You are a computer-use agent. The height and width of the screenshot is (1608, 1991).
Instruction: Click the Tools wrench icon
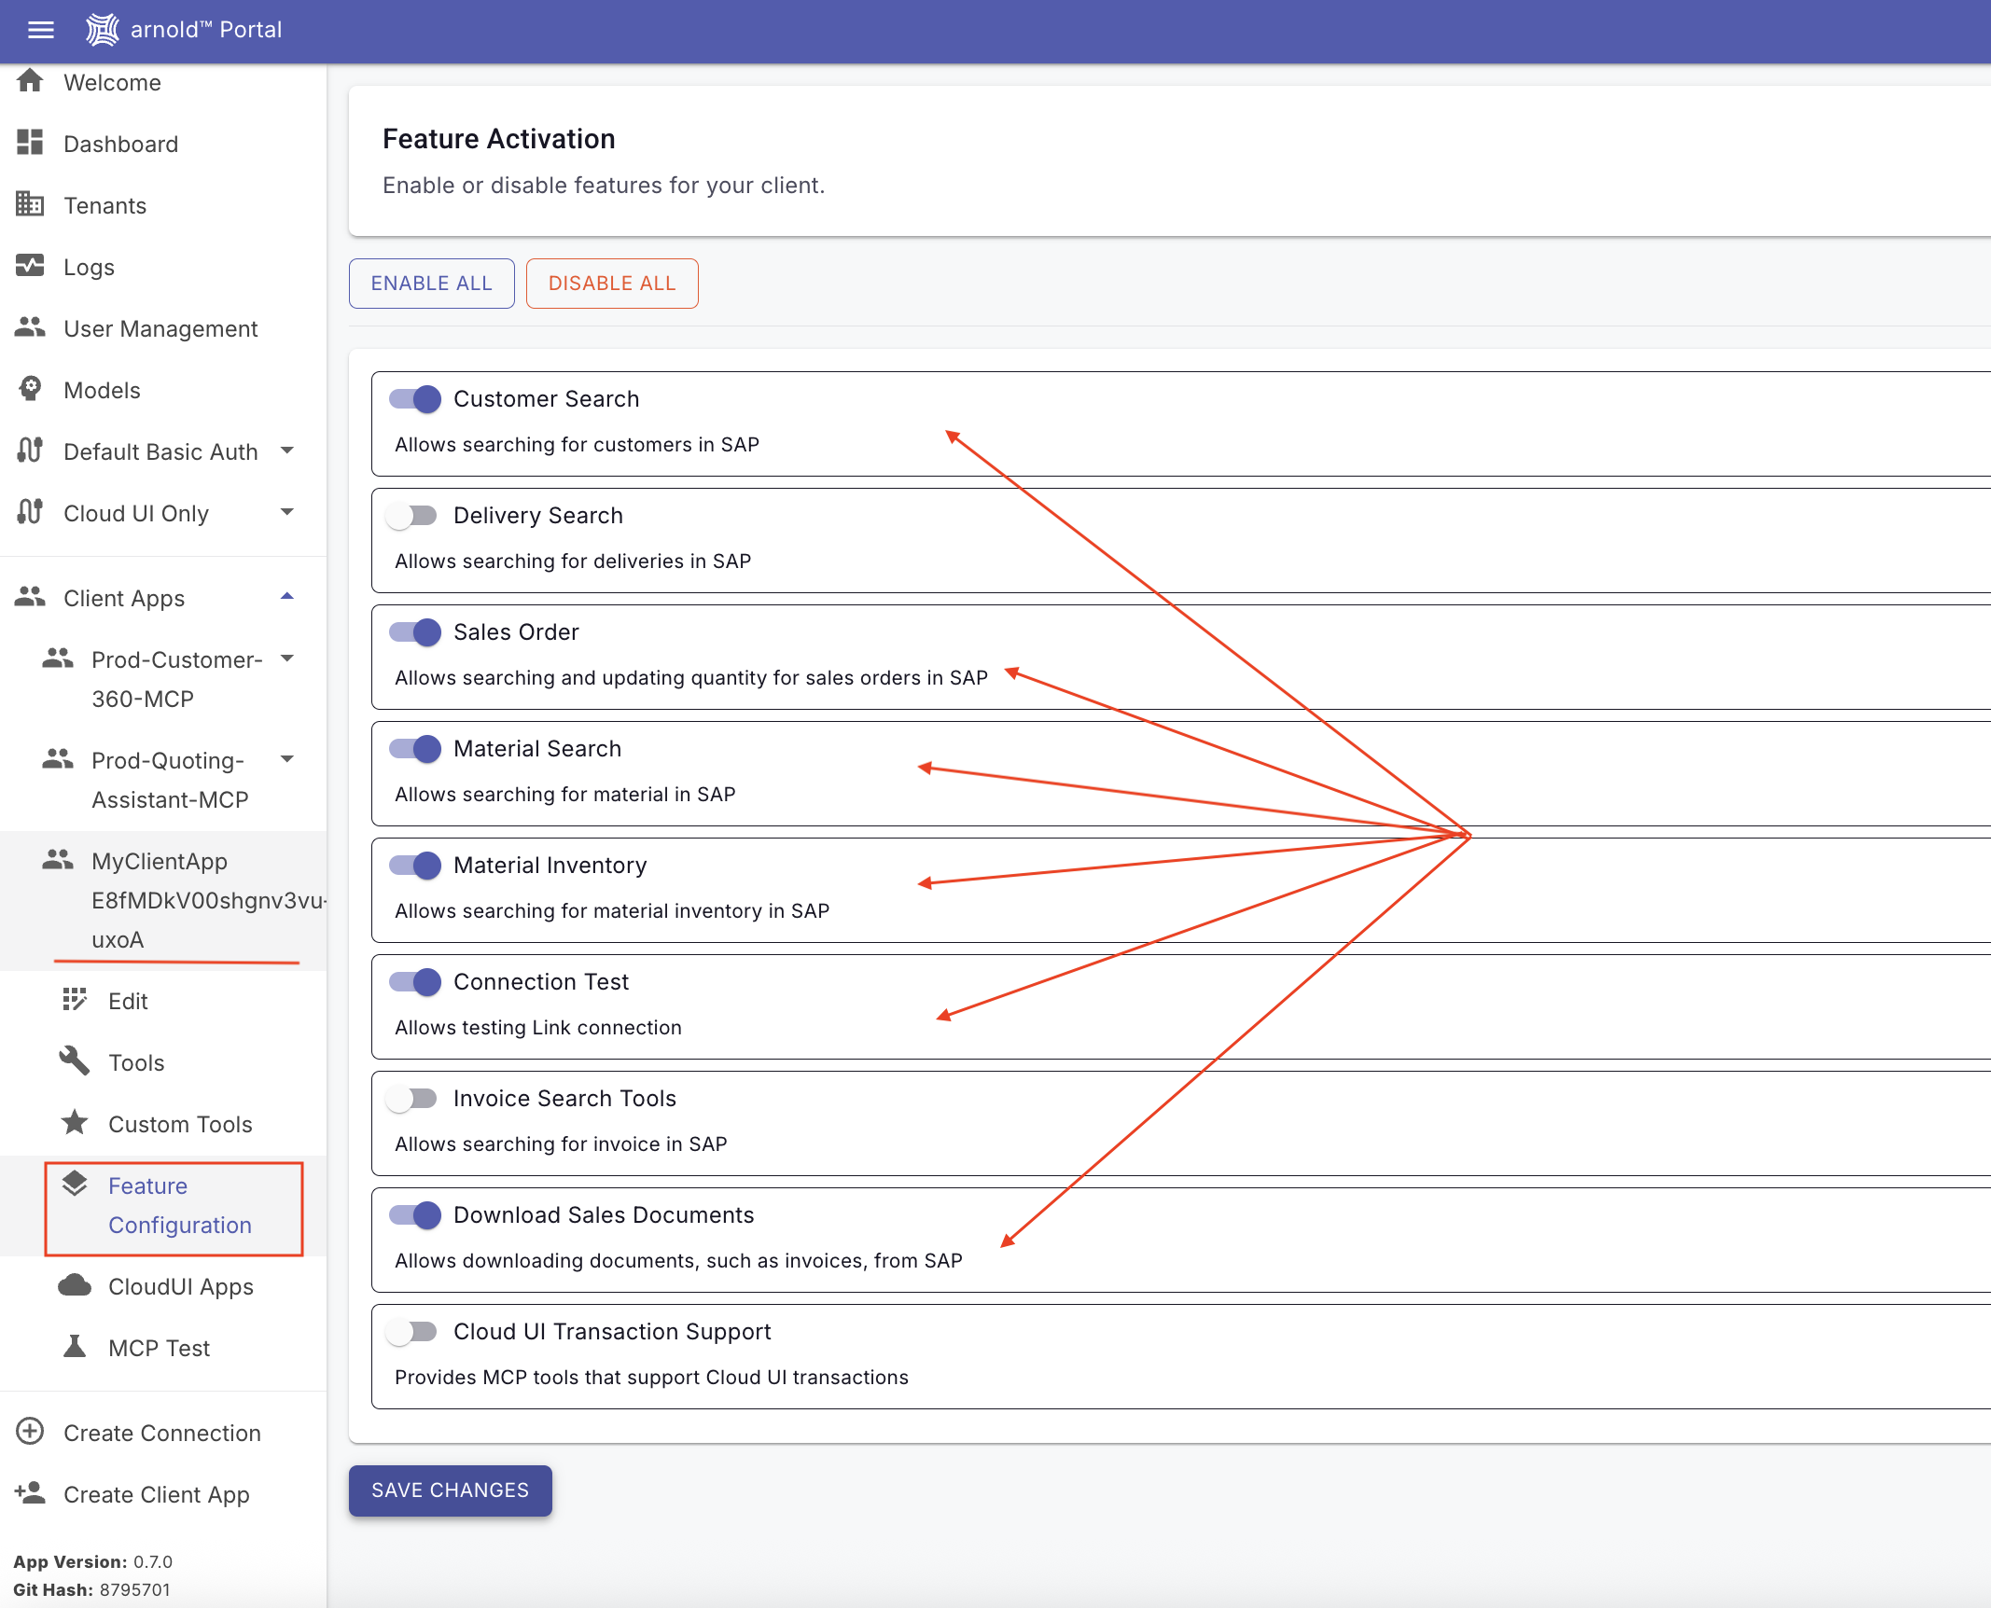(x=75, y=1061)
